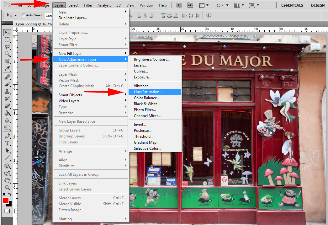The height and width of the screenshot is (225, 328).
Task: Select the Zoom tool
Action: pos(7,188)
